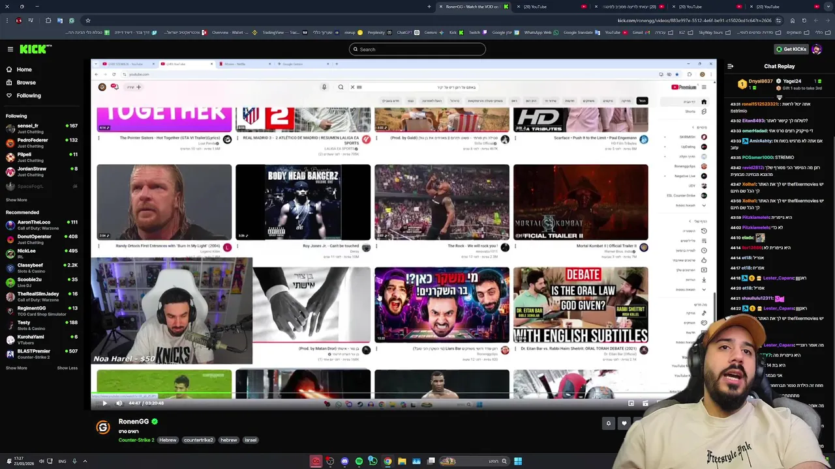
Task: Play the VOD video
Action: click(104, 403)
